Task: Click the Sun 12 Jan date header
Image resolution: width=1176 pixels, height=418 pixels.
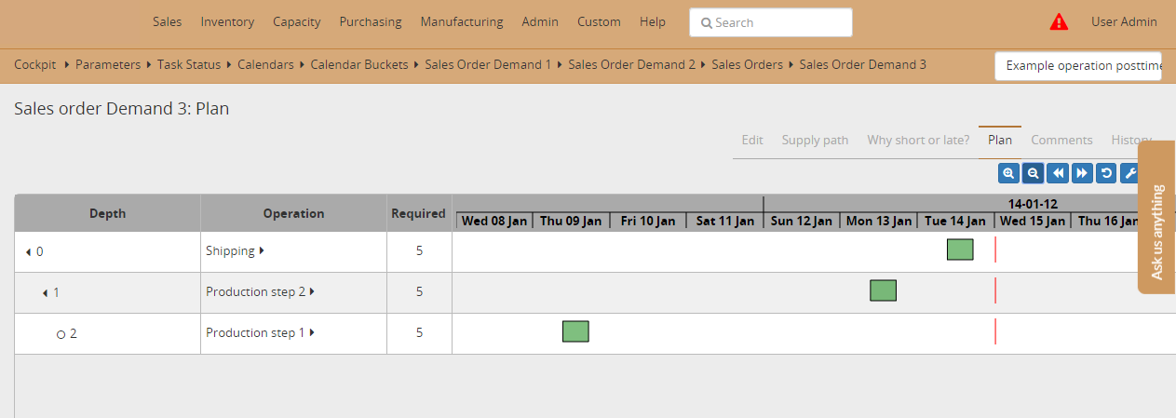Action: 802,221
